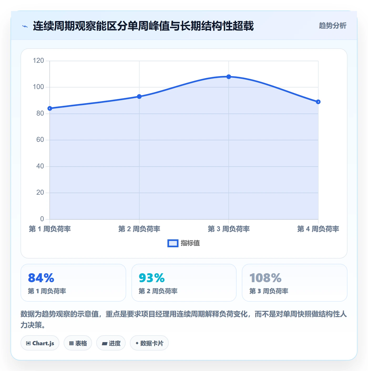Screen dimensions: 368x371
Task: Click the 数据卡片 tag chip
Action: 149,343
